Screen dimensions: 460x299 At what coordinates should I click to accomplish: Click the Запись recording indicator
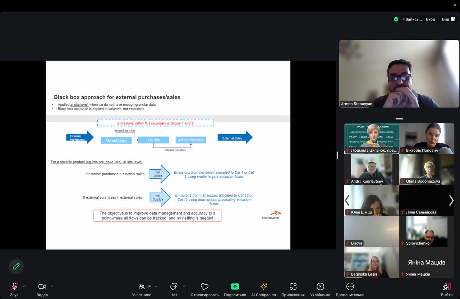click(413, 19)
